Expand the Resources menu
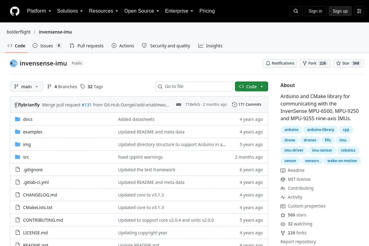Viewport: 369px width, 246px height. 104,11
